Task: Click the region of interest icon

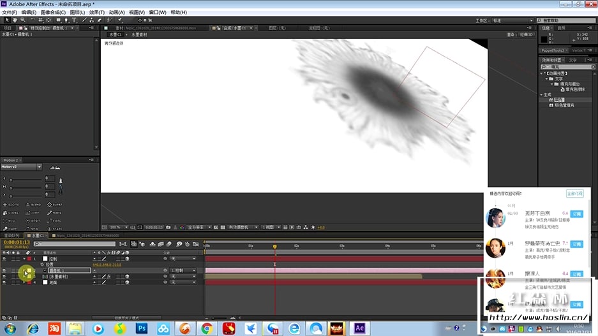Action: point(216,228)
